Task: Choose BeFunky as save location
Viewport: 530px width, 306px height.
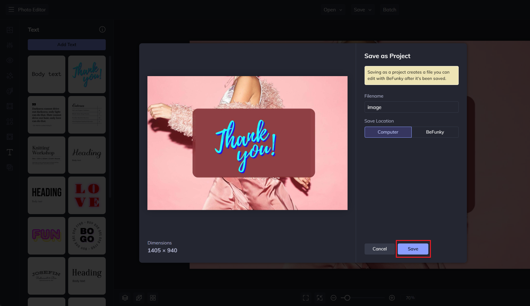Action: 435,132
